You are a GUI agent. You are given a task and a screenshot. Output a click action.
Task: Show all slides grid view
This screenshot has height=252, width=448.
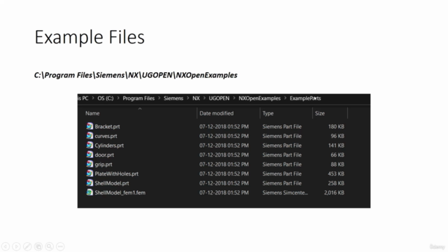click(x=38, y=246)
